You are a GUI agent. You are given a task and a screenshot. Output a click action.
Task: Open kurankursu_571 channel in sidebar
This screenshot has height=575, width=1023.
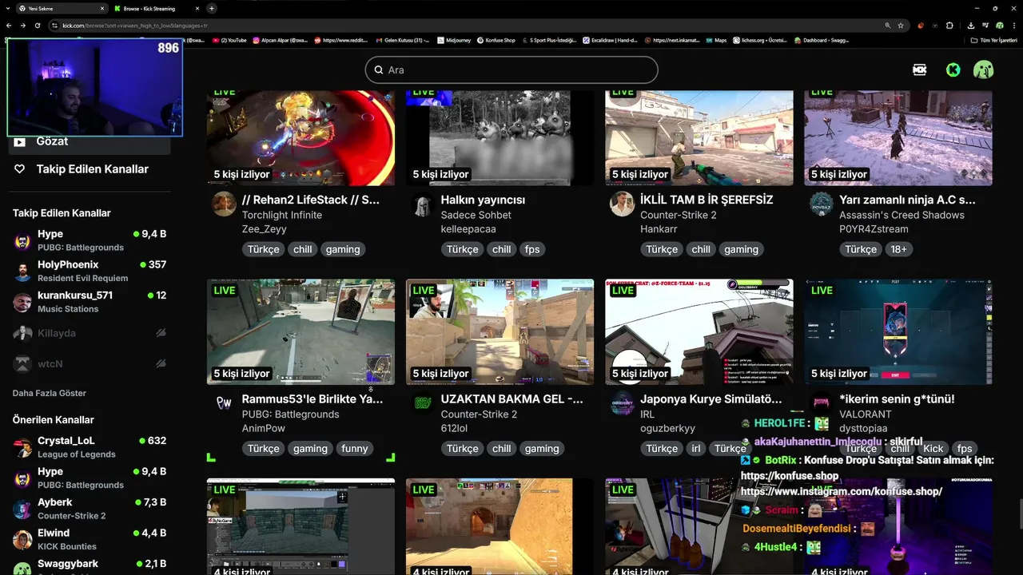coord(90,302)
